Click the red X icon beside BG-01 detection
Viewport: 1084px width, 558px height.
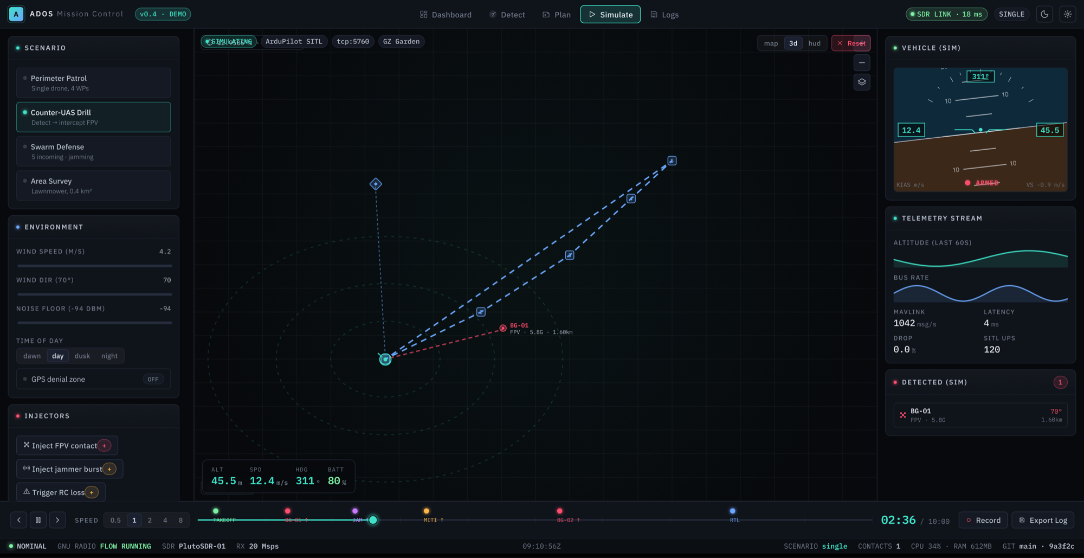pos(903,415)
